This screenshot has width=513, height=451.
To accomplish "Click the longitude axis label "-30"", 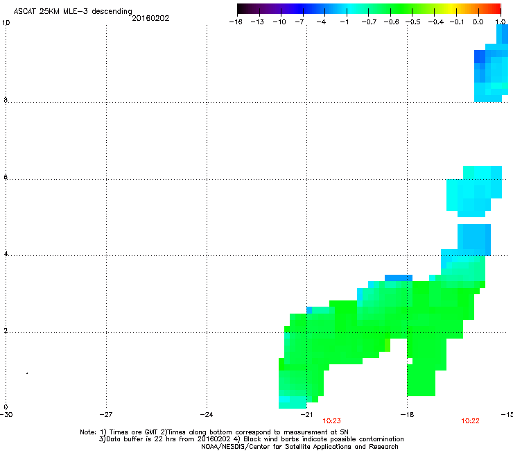I will coord(6,415).
